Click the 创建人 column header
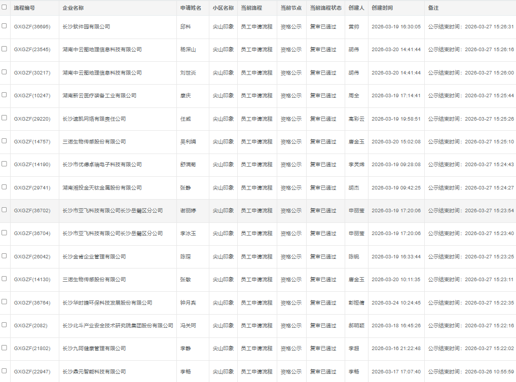 click(x=356, y=8)
